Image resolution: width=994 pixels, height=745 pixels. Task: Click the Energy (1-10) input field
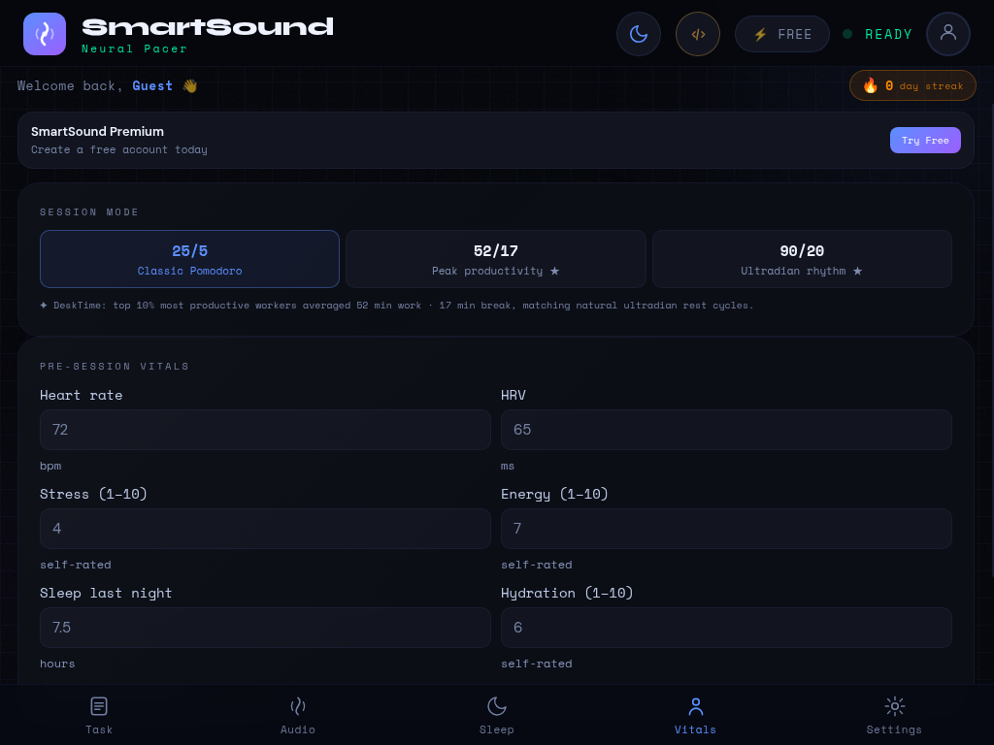coord(726,529)
